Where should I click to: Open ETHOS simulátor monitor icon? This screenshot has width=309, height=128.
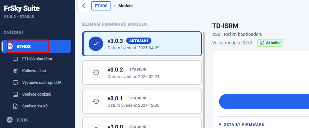coord(15,59)
